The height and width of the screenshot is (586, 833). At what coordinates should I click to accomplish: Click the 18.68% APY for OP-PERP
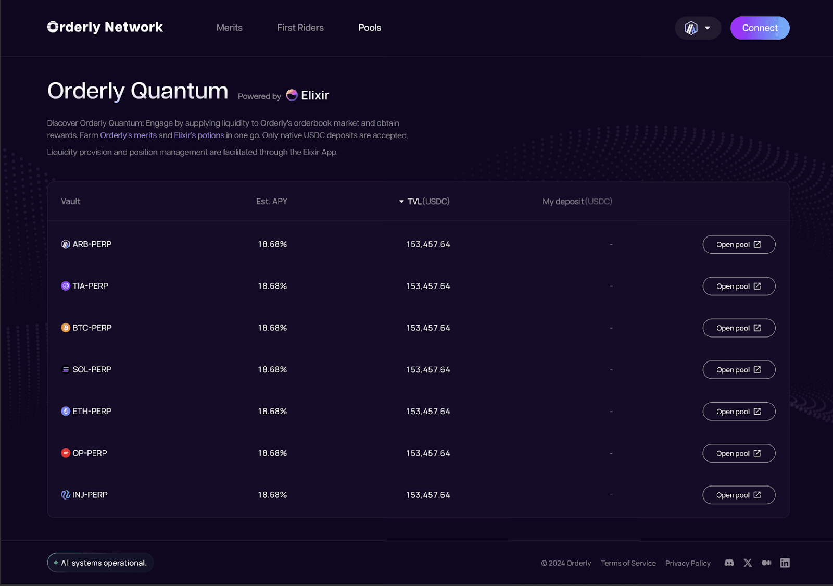click(x=272, y=453)
